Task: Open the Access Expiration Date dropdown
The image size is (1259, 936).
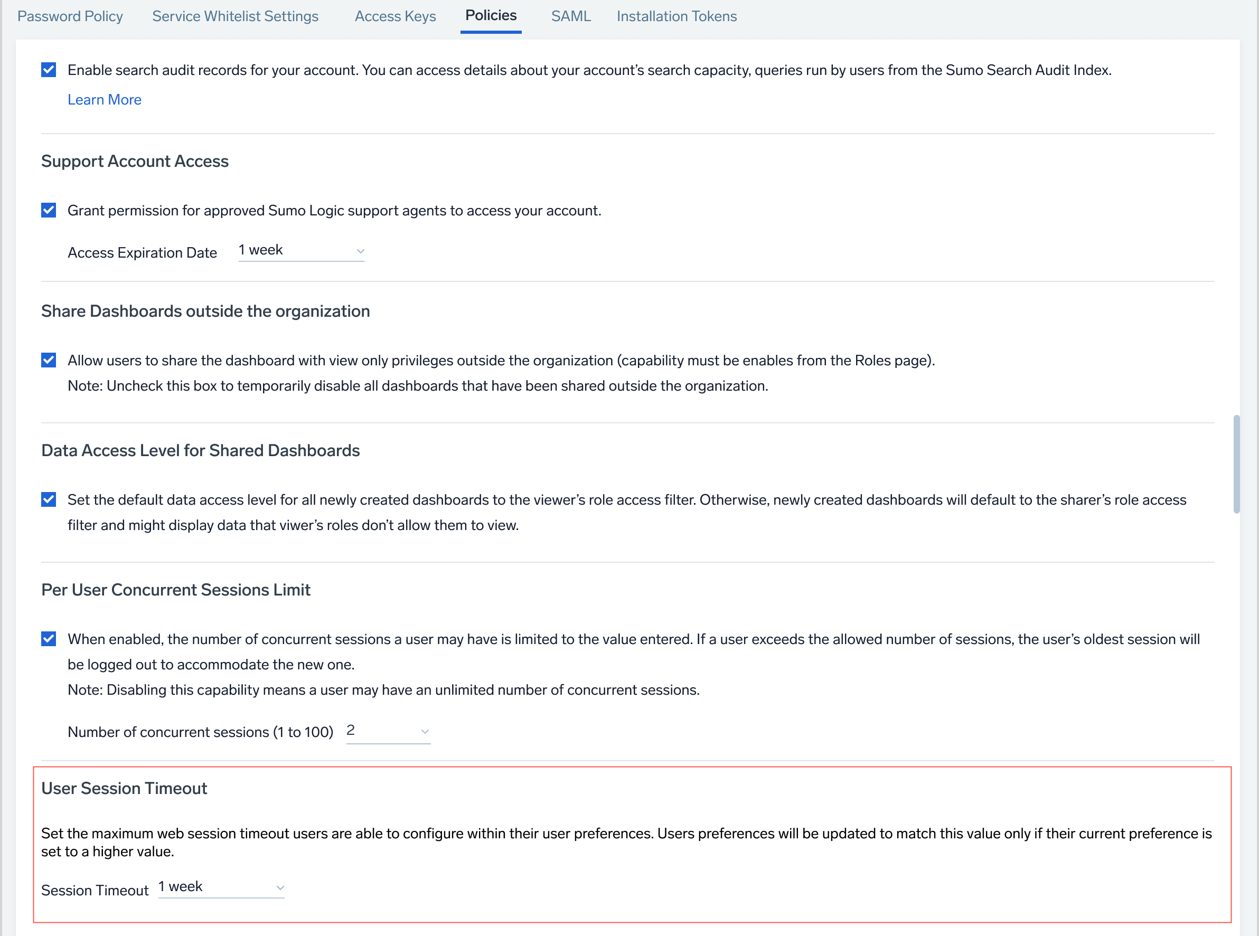Action: point(301,250)
